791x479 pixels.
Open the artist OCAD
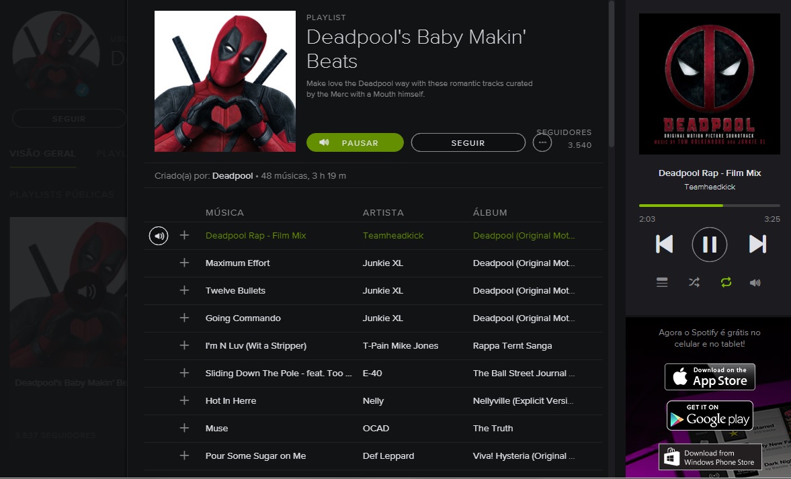pyautogui.click(x=376, y=428)
